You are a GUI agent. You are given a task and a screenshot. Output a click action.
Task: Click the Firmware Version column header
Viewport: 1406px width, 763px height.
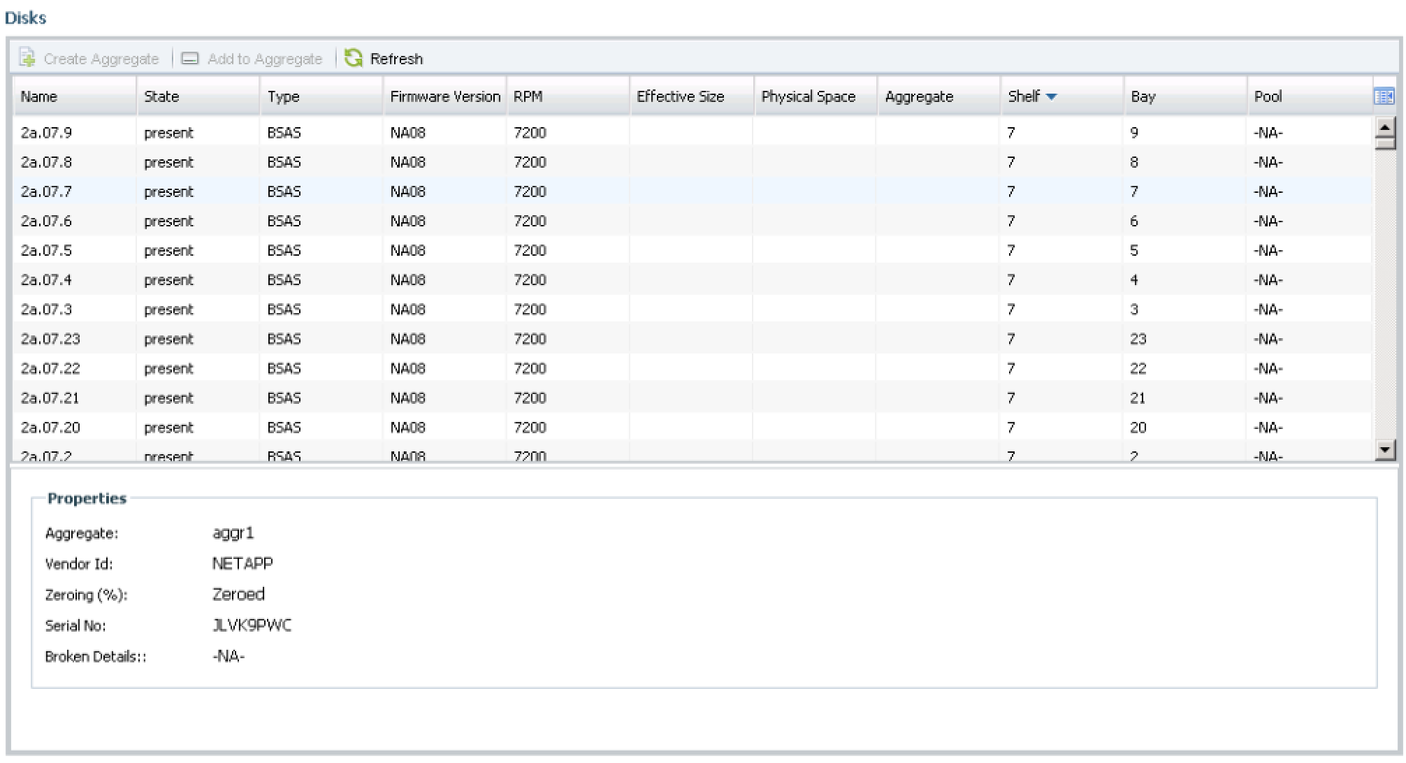tap(445, 96)
